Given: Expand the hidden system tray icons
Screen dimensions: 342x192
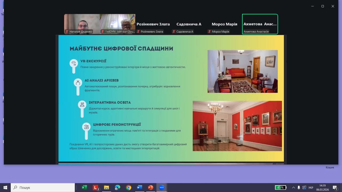Looking at the screenshot, I should [x=293, y=187].
